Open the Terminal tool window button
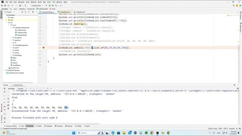Image resolution: width=242 pixels, height=136 pixels. (x=59, y=126)
